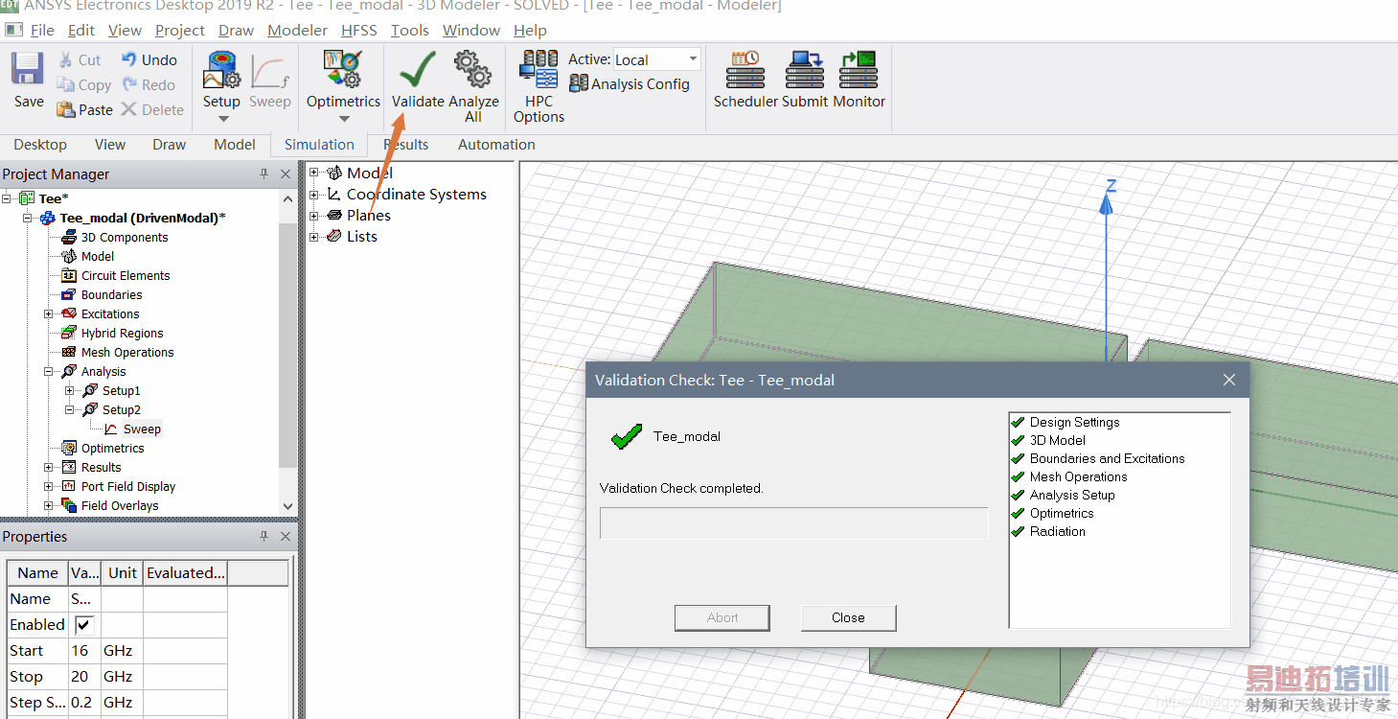
Task: Run Validate with the green checkmark icon
Action: click(418, 69)
